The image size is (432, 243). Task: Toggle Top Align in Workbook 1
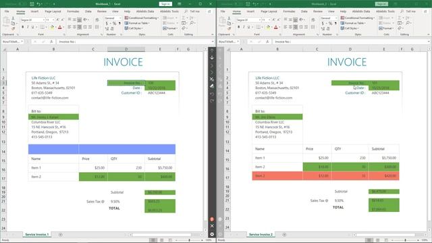point(70,20)
